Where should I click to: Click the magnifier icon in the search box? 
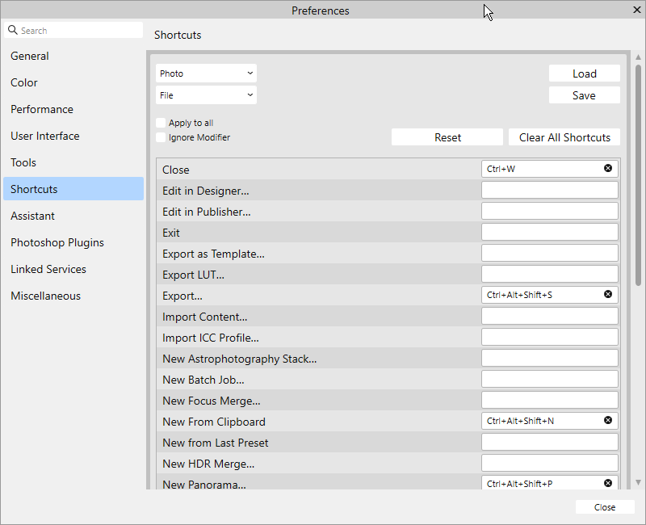click(x=12, y=29)
